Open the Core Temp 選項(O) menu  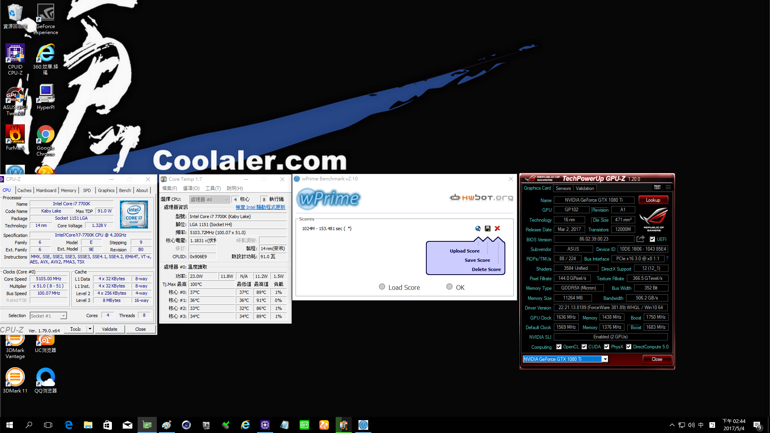pyautogui.click(x=191, y=188)
